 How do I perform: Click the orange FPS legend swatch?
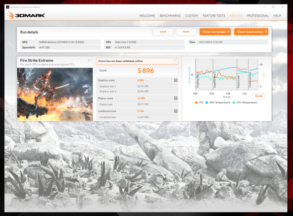click(197, 102)
